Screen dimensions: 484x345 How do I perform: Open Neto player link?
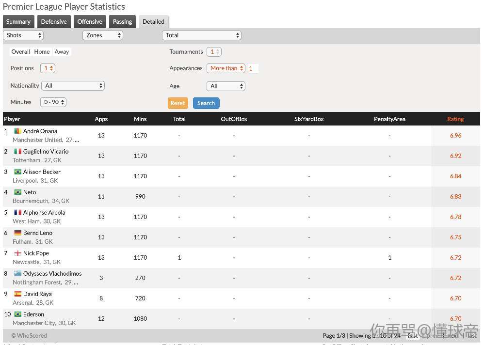click(x=30, y=192)
